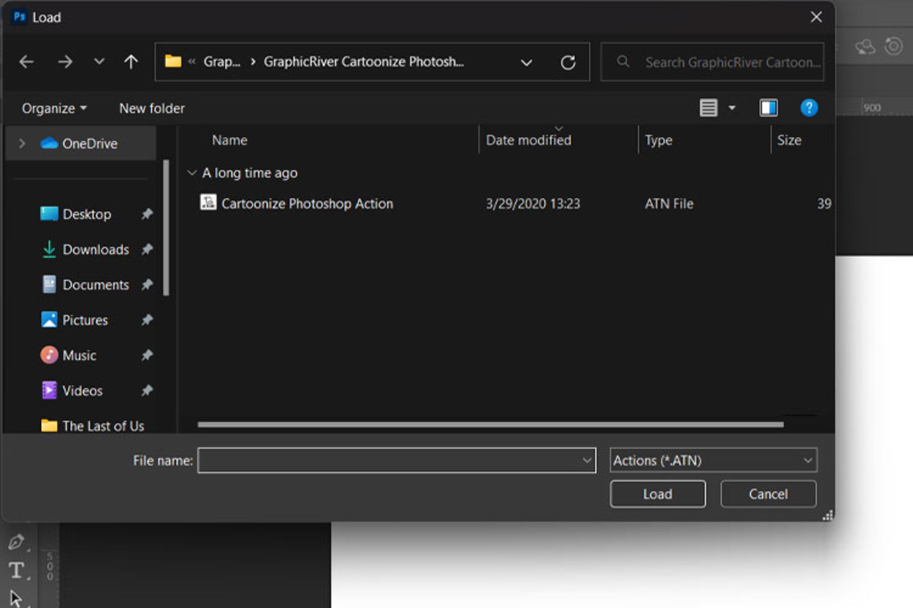Screen dimensions: 913x608
Task: Click the Photoshop cloud icon behind the dialog
Action: point(865,47)
